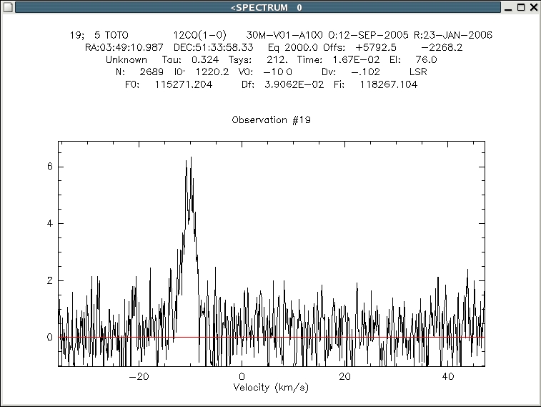541x407 pixels.
Task: Click the peak of the 12CO emission line
Action: [190, 159]
